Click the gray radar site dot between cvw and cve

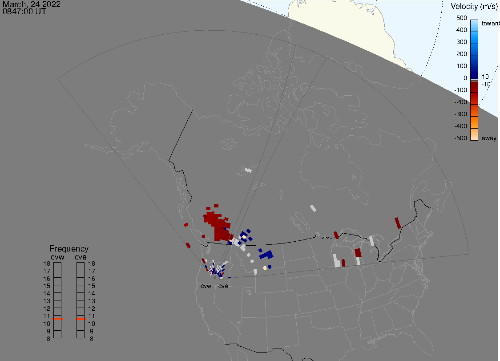point(214,278)
